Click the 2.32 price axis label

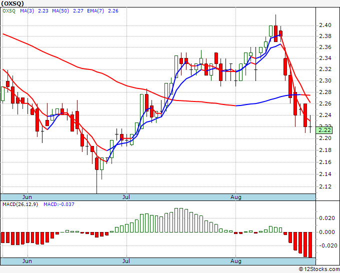pos(325,69)
